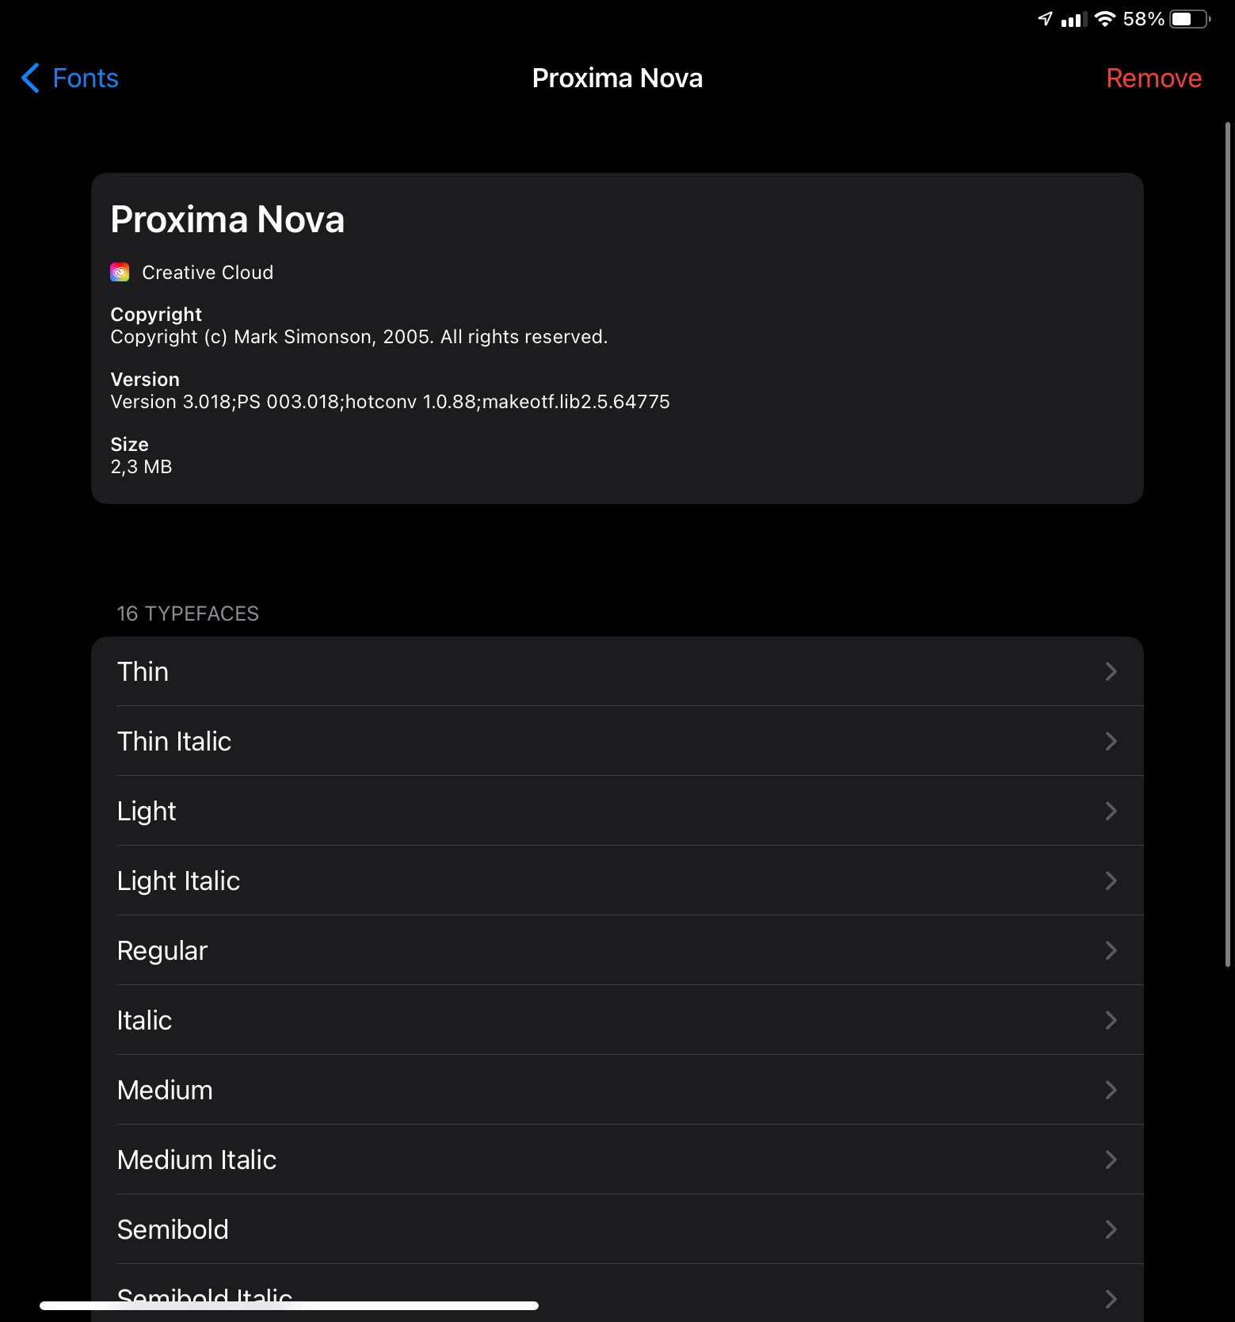
Task: Open the Italic typeface row
Action: [617, 1020]
